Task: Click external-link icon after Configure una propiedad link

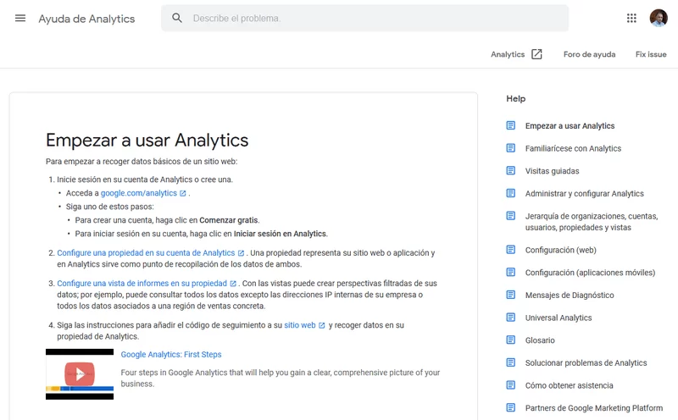Action: click(x=241, y=253)
